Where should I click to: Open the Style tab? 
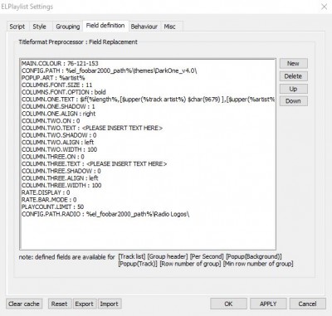40,27
